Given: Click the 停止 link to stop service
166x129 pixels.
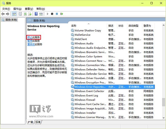Looking at the screenshot, I should click(x=30, y=37).
